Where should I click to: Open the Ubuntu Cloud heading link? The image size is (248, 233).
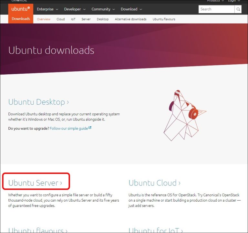tap(154, 183)
